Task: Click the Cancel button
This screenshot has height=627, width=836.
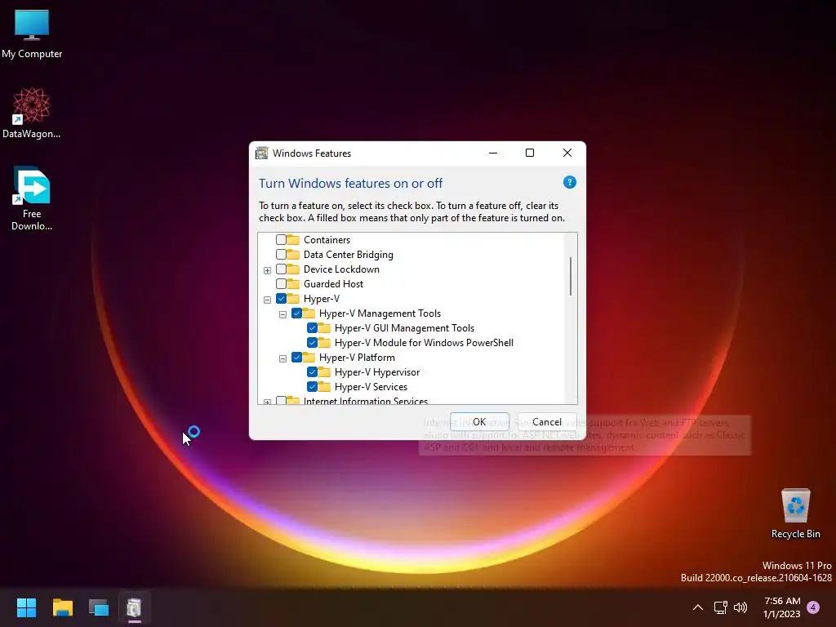Action: point(546,422)
